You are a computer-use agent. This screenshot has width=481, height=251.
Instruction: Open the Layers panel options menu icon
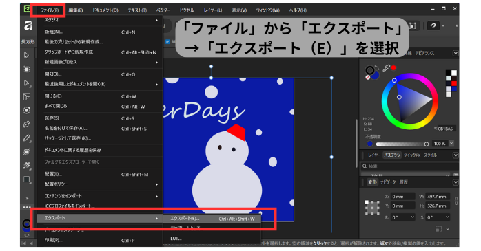456,155
